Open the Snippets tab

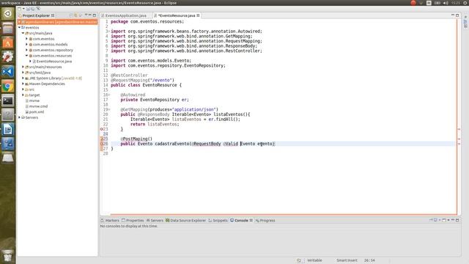click(x=218, y=220)
